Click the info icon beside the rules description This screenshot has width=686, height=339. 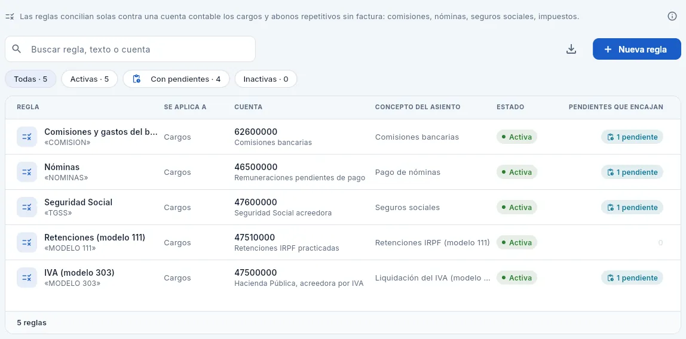tap(672, 16)
